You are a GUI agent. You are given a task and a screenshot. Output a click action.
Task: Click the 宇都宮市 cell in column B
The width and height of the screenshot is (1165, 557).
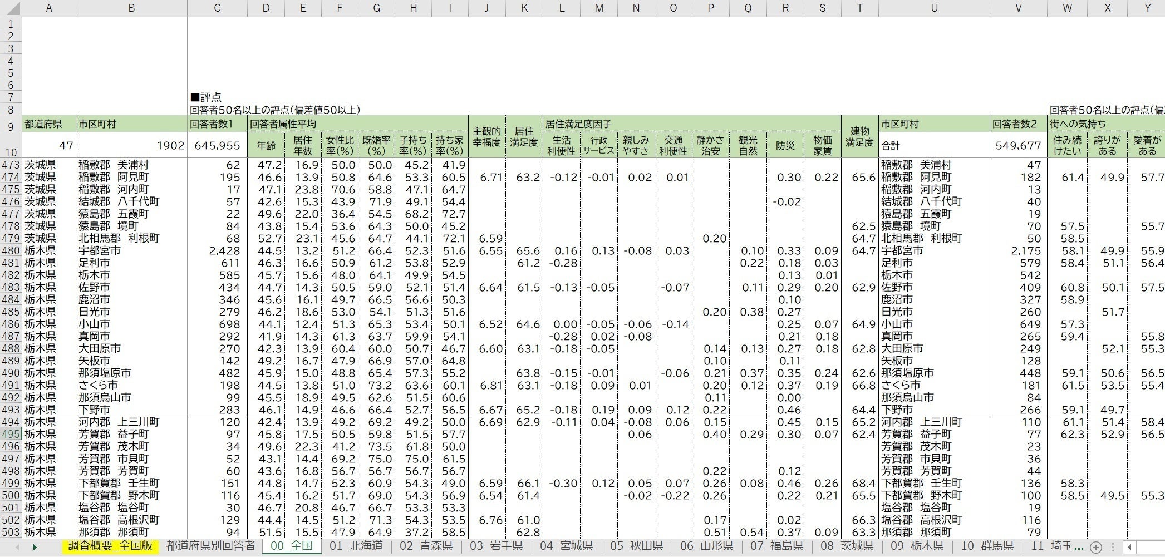point(131,251)
